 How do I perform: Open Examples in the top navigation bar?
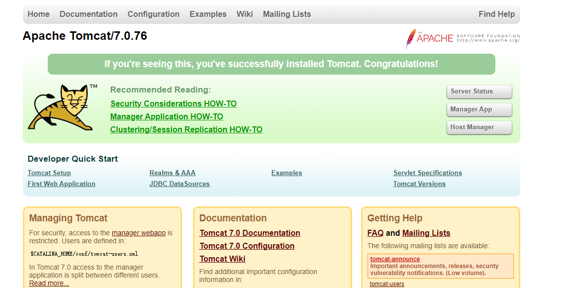click(208, 14)
